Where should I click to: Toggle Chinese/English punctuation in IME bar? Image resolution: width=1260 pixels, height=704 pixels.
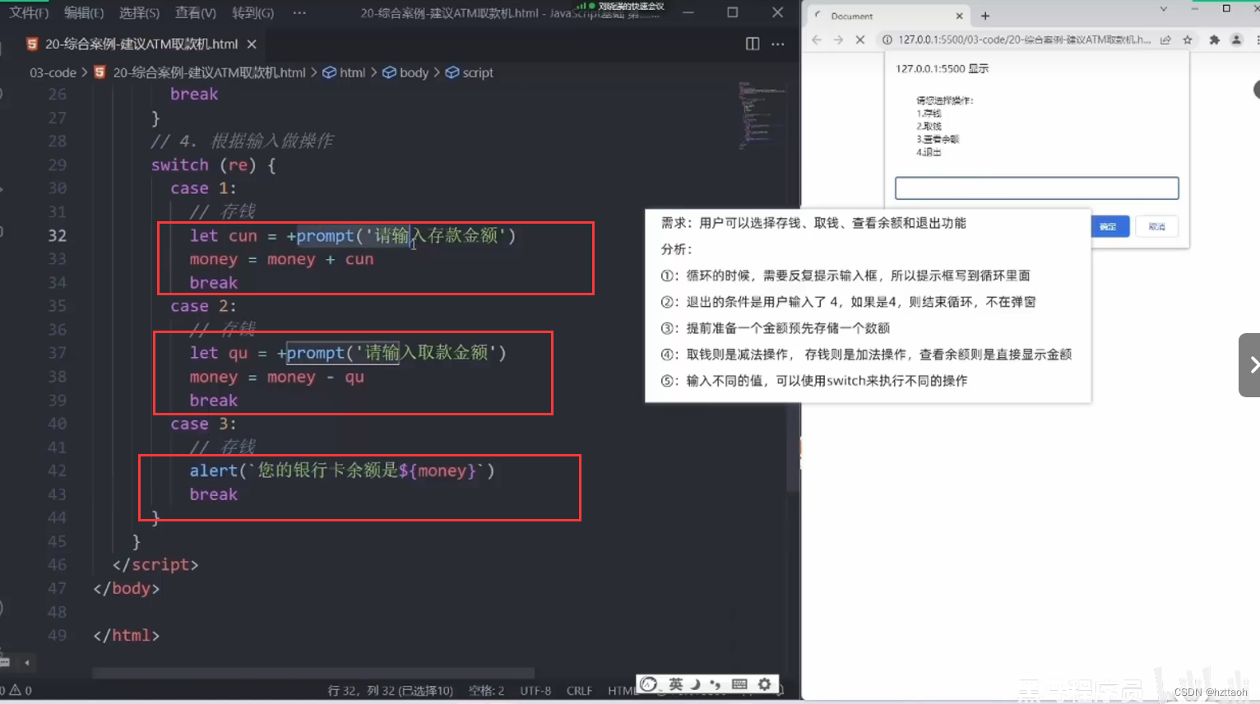pos(716,683)
